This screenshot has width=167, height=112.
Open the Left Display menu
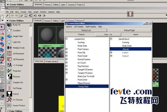coord(79,27)
